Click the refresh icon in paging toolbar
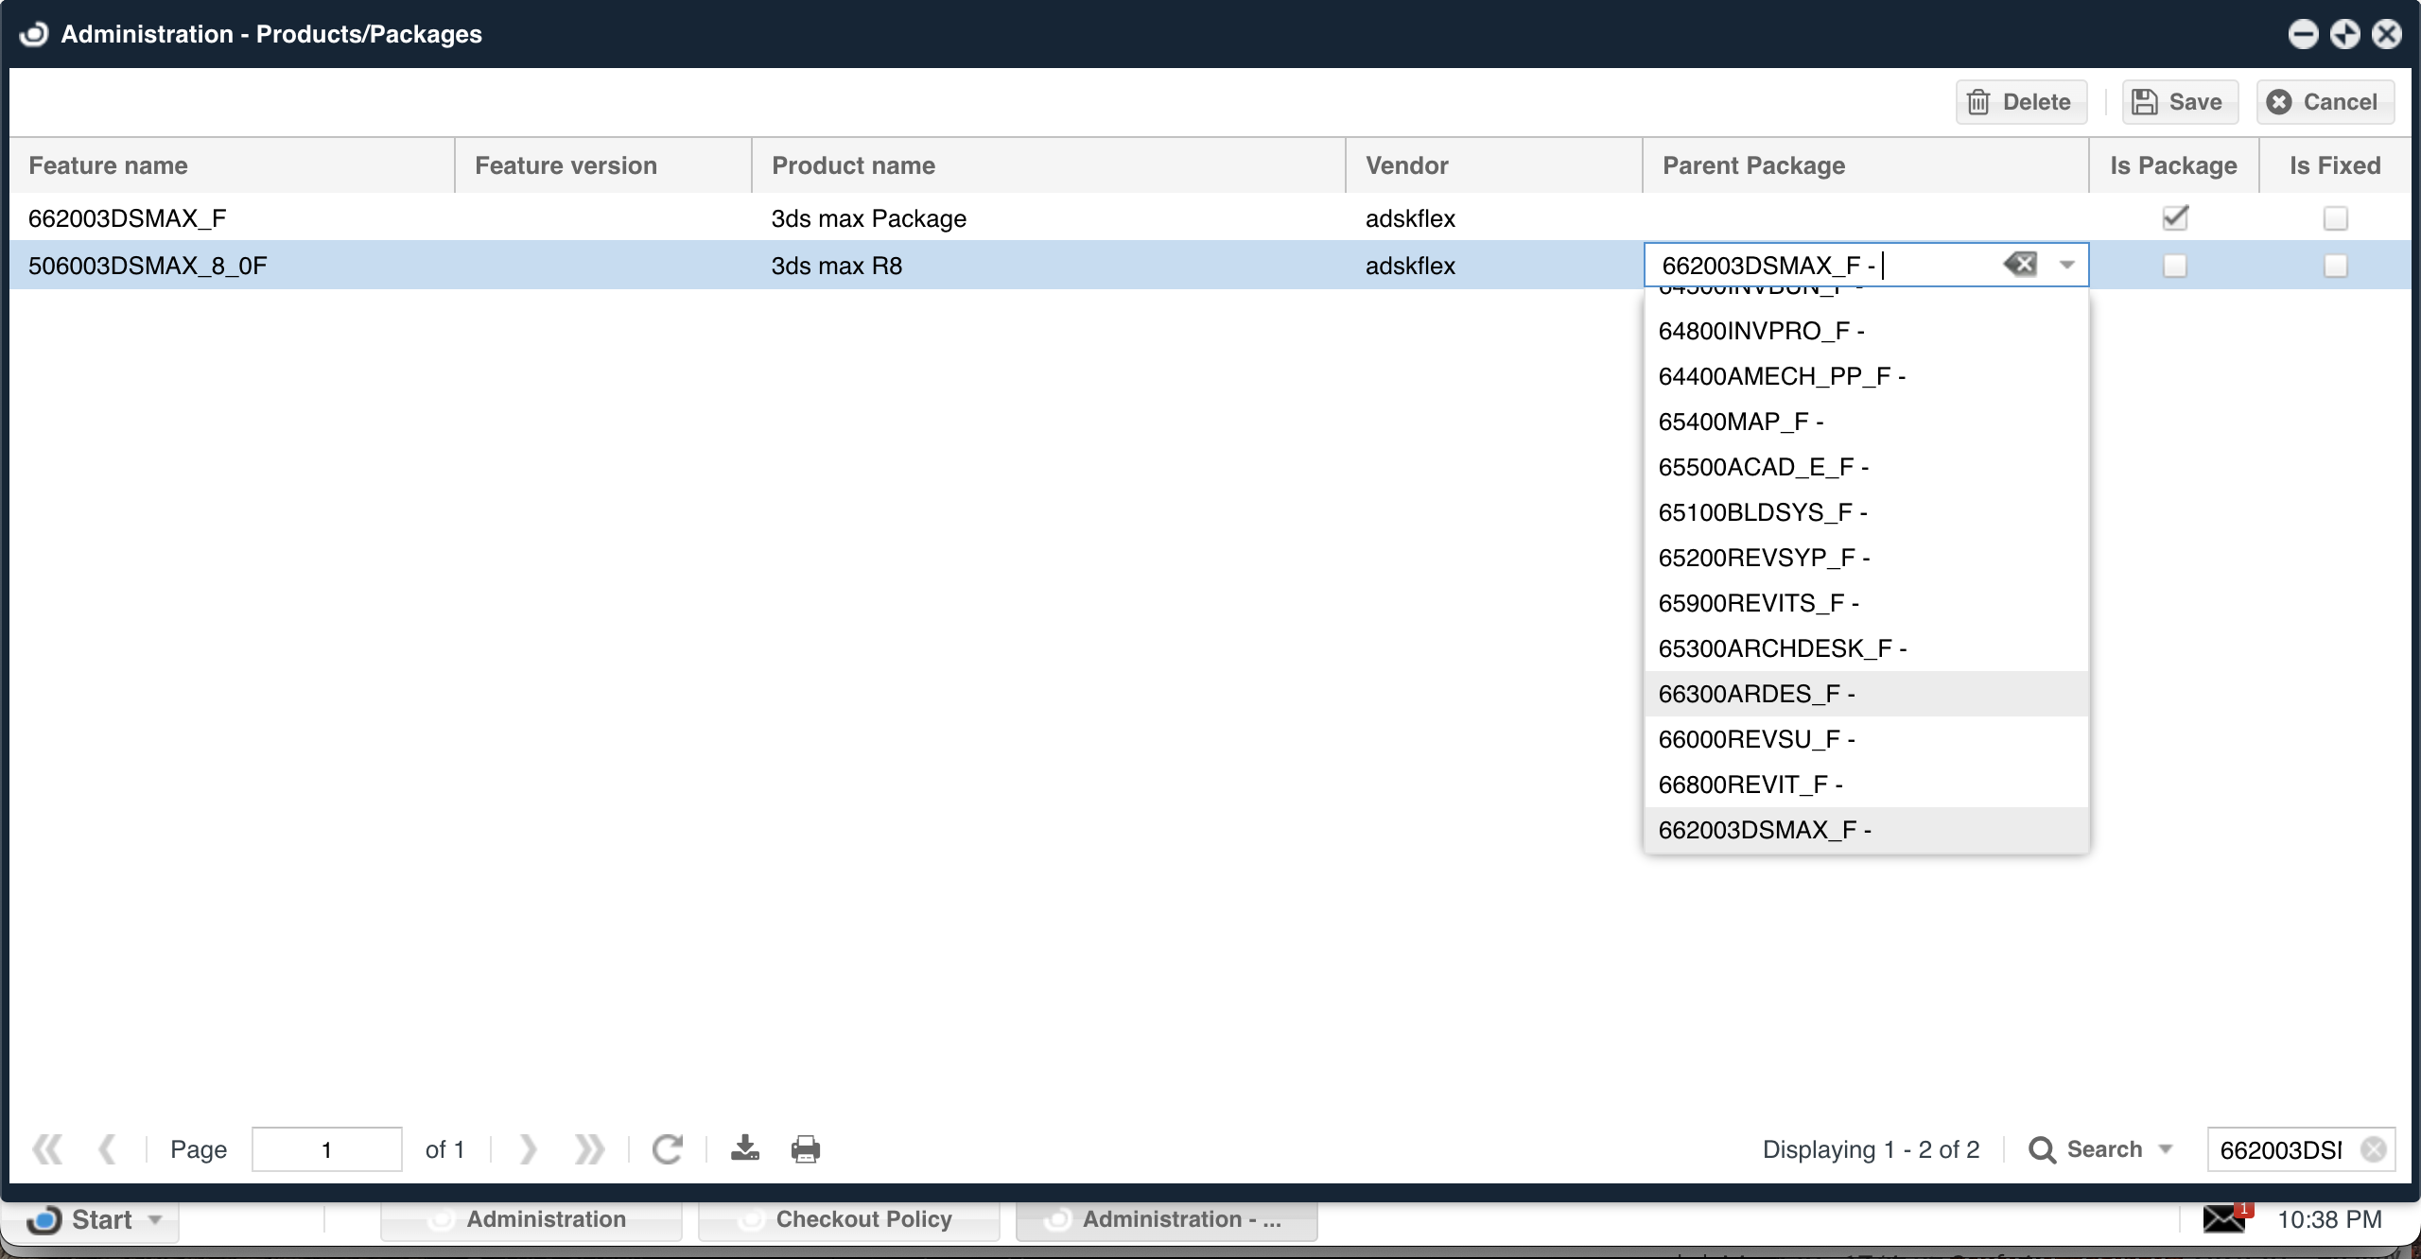This screenshot has height=1259, width=2421. [x=667, y=1149]
